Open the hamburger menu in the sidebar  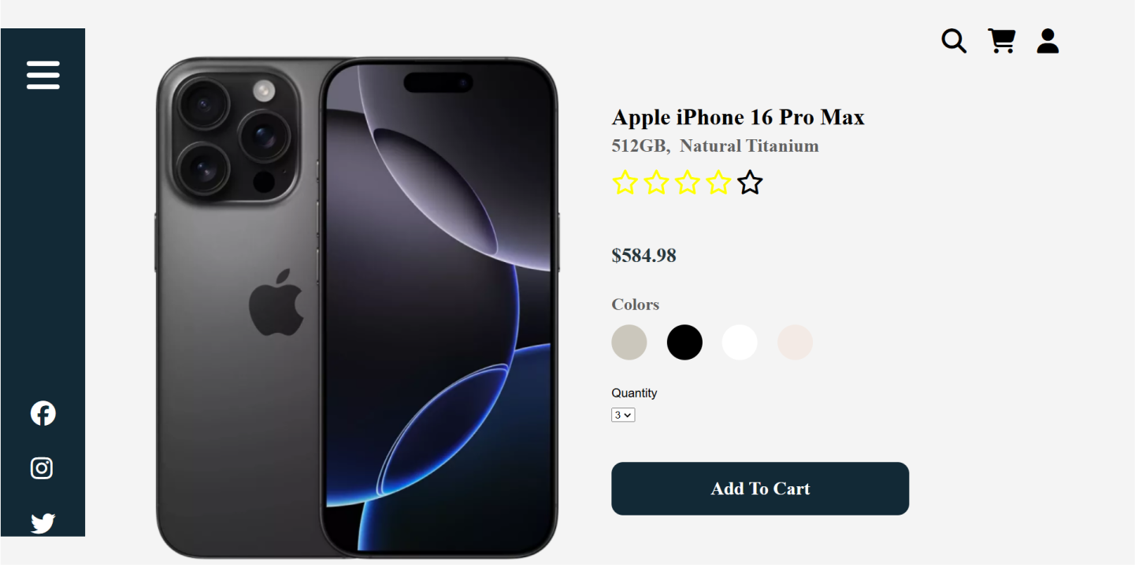43,75
